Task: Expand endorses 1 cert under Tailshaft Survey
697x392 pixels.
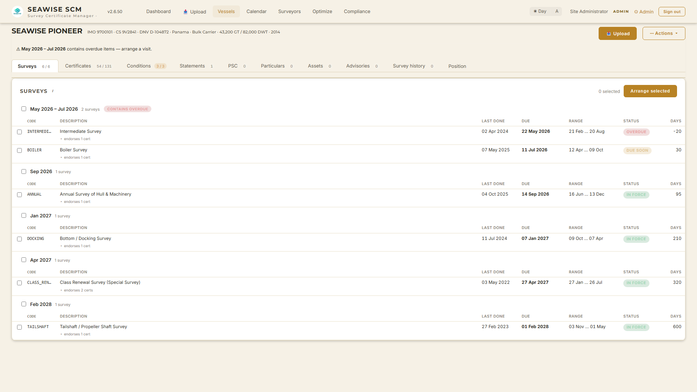Action: [75, 334]
